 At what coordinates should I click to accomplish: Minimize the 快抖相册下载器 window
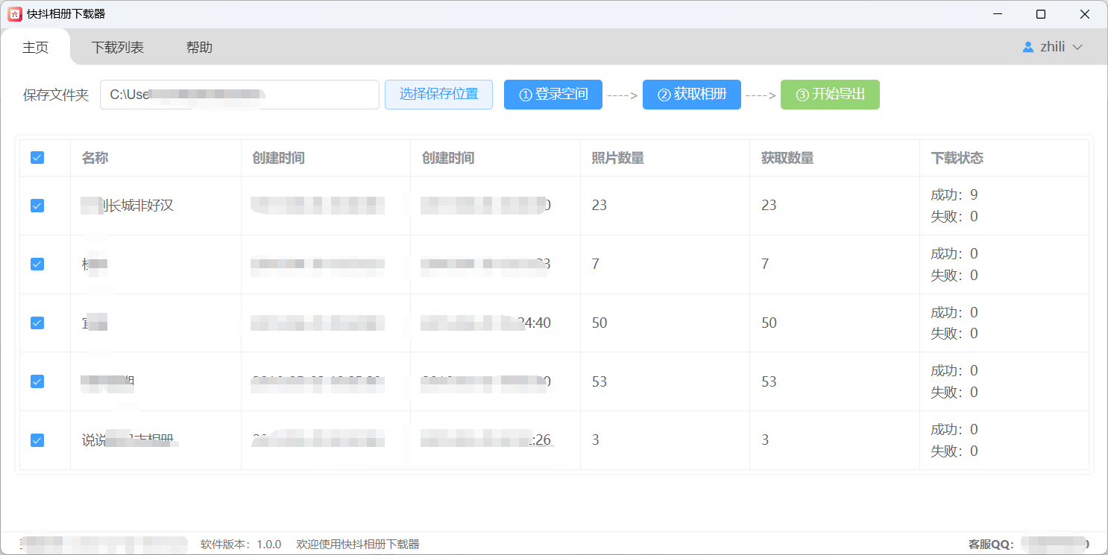[x=997, y=14]
